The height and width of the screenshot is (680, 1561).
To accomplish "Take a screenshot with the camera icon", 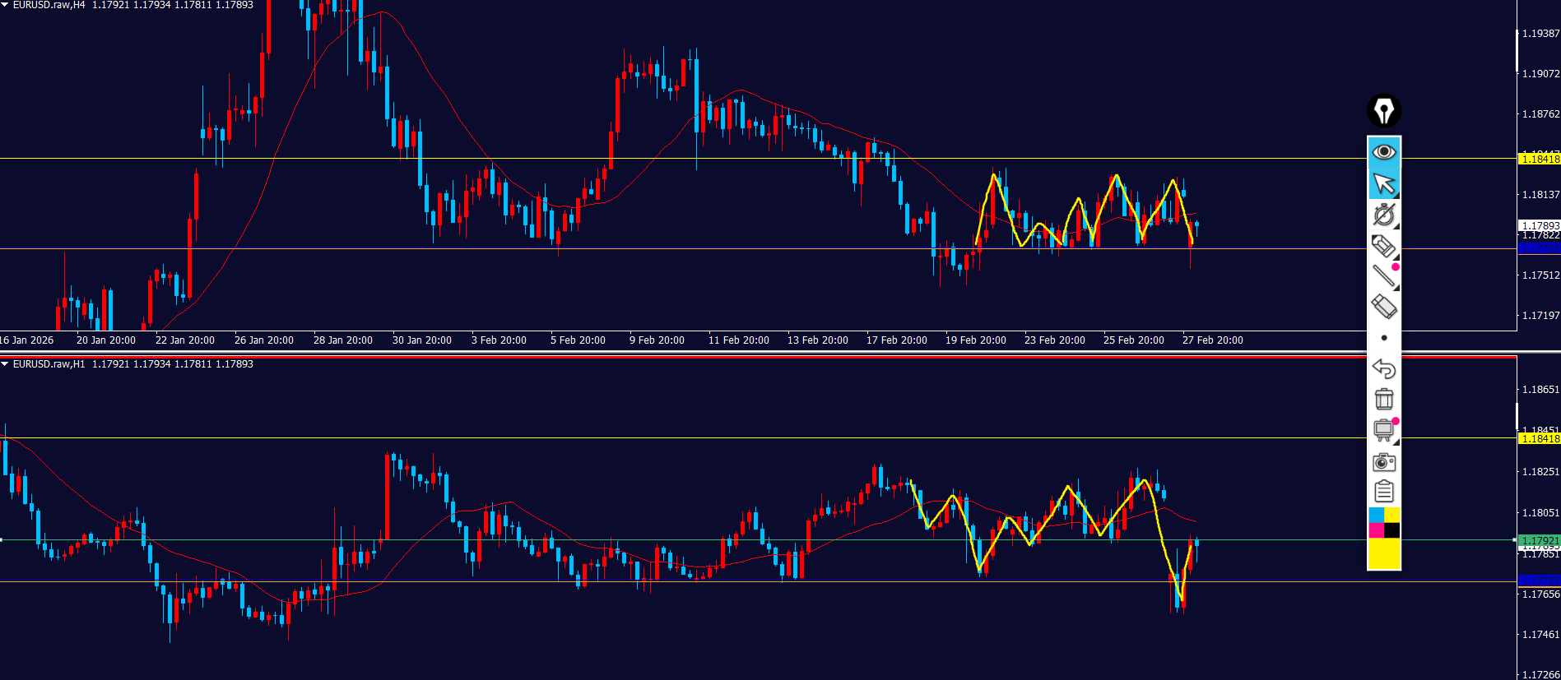I will coord(1384,462).
